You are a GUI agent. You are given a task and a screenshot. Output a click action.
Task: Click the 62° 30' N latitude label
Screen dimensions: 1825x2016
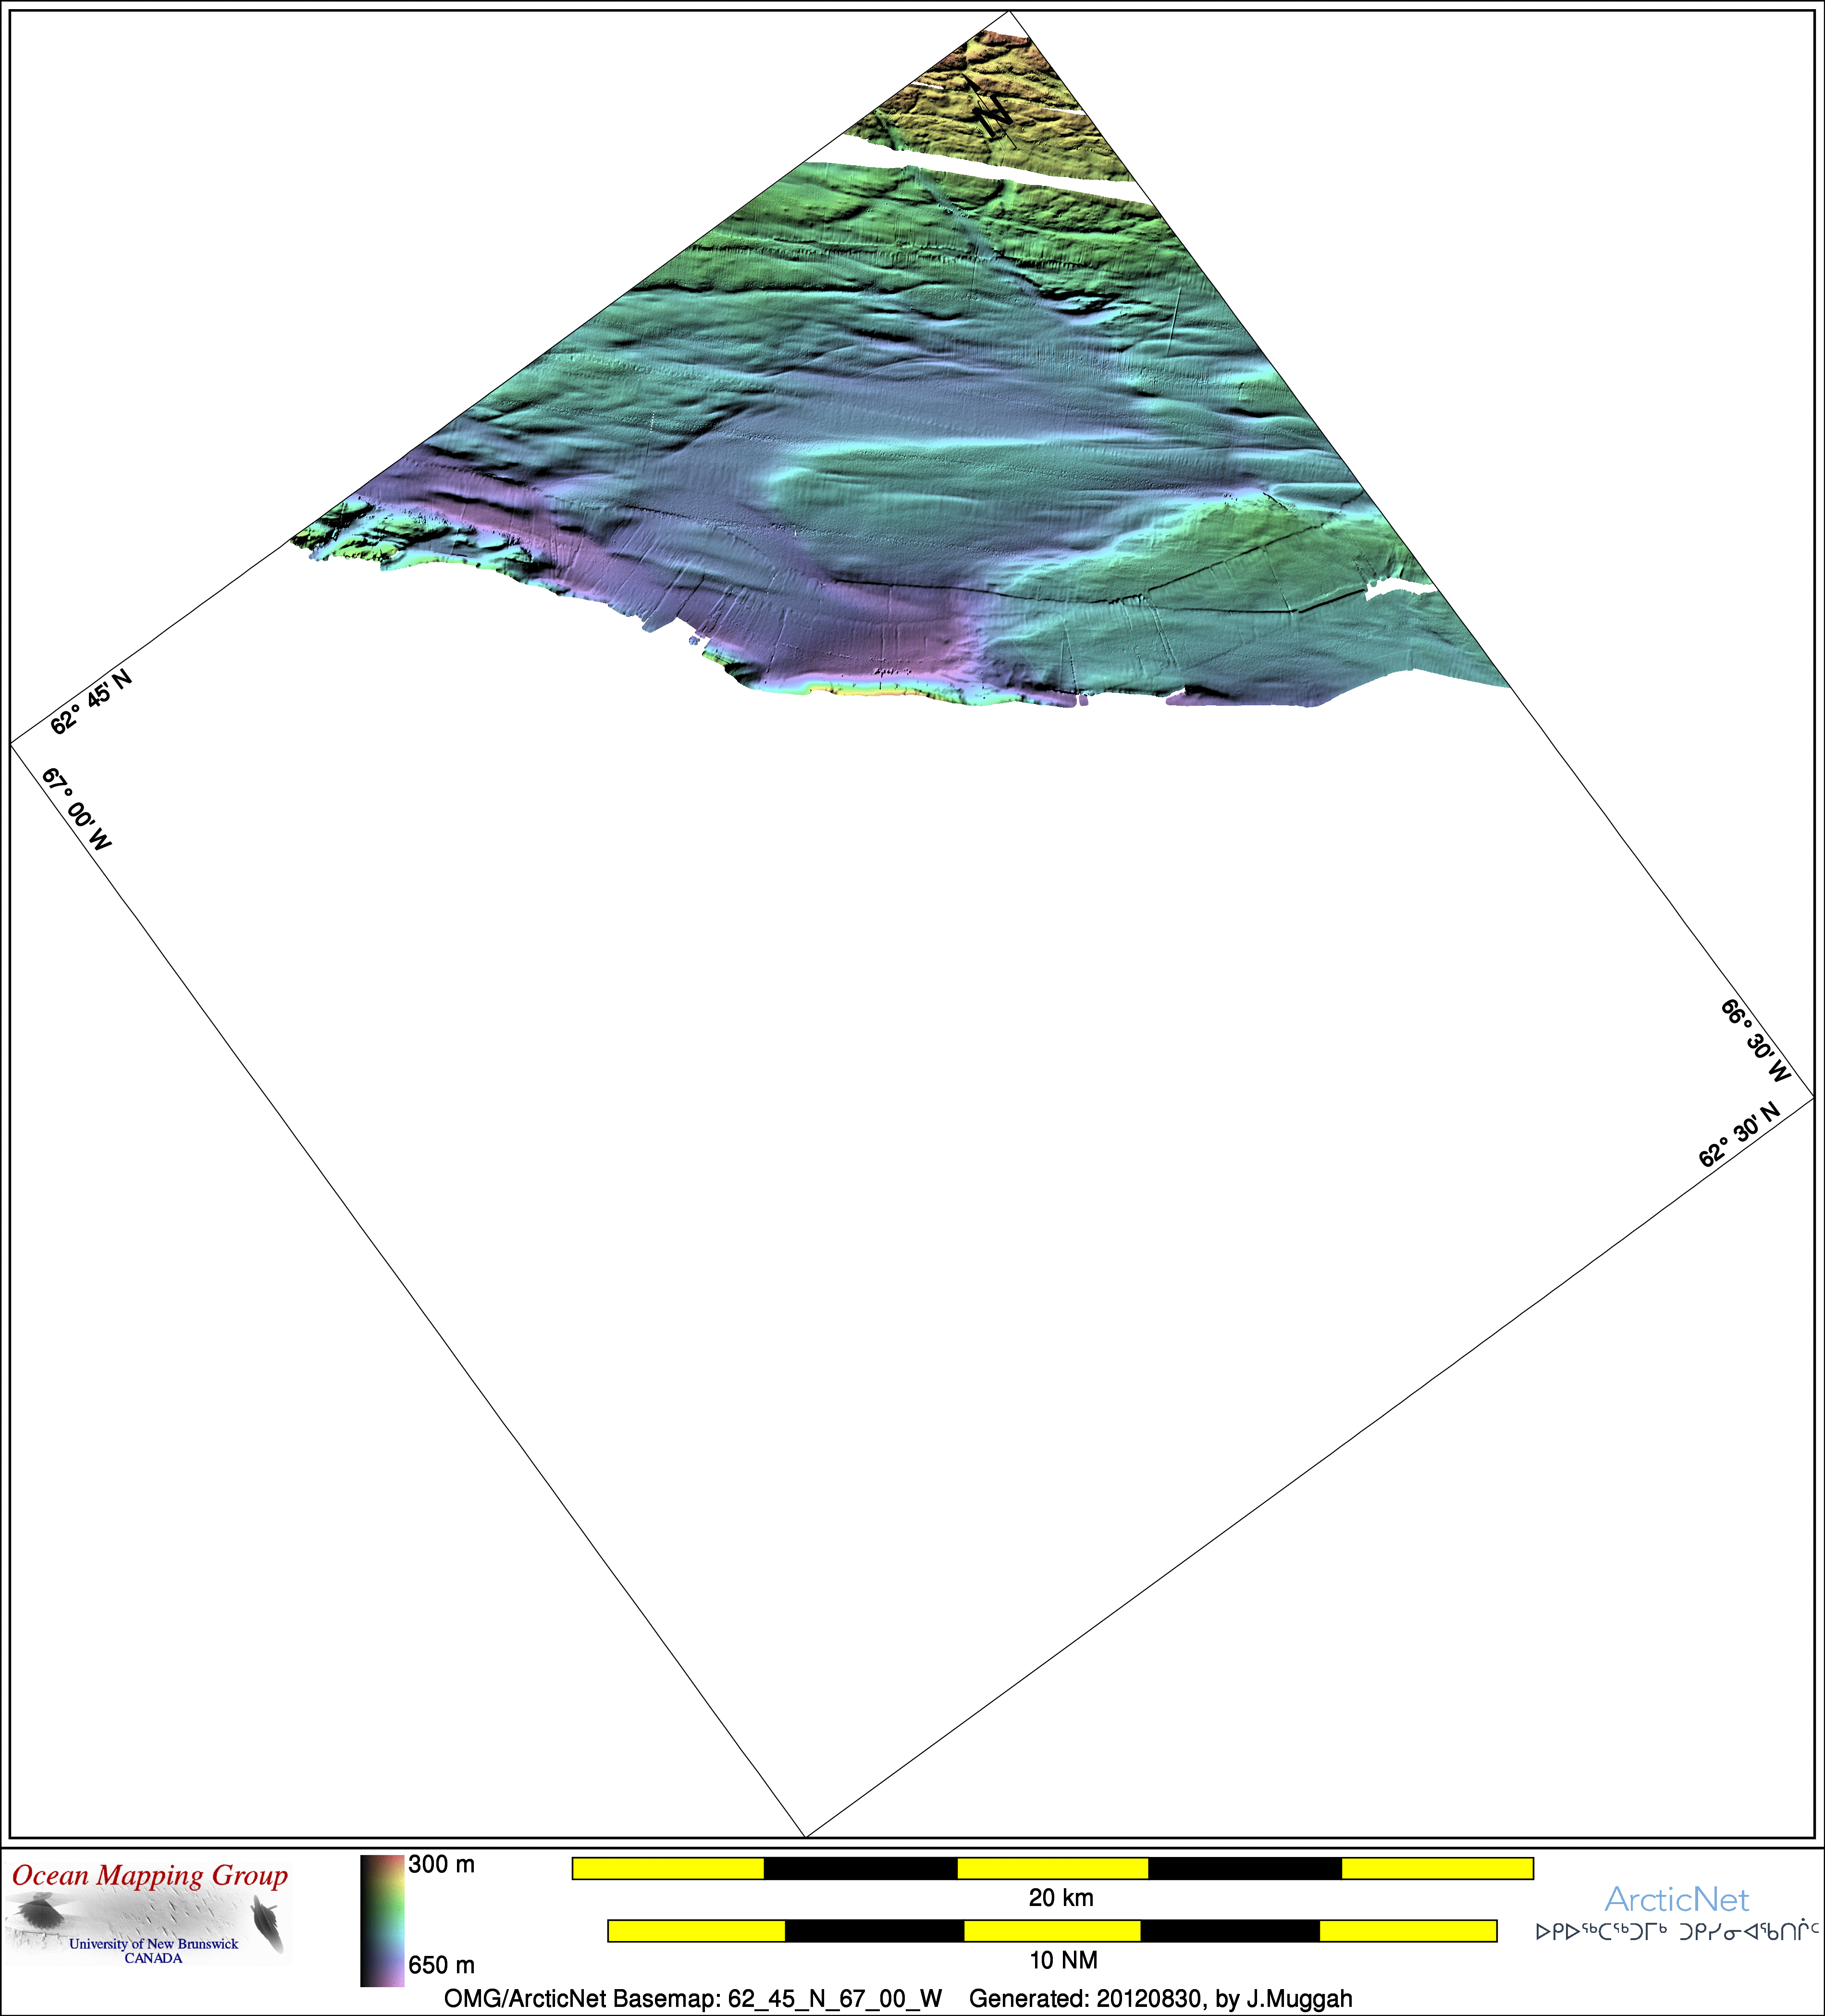1740,1135
